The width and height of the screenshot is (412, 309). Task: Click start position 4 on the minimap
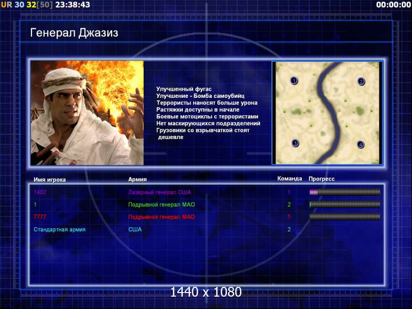(x=360, y=145)
